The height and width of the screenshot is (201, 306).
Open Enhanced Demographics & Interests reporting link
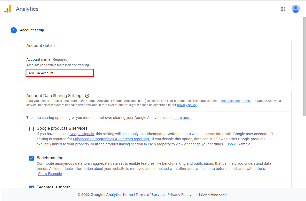111,139
